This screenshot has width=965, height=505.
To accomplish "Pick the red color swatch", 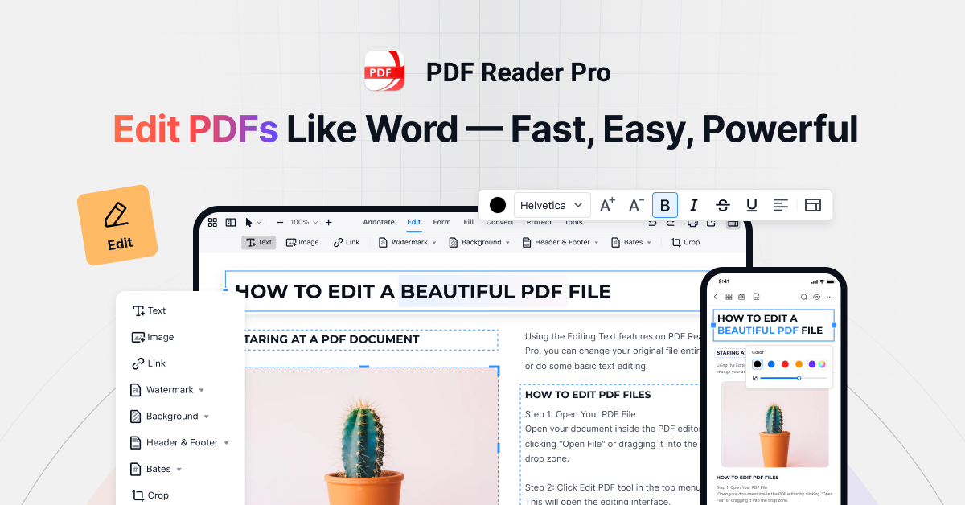I will 785,364.
